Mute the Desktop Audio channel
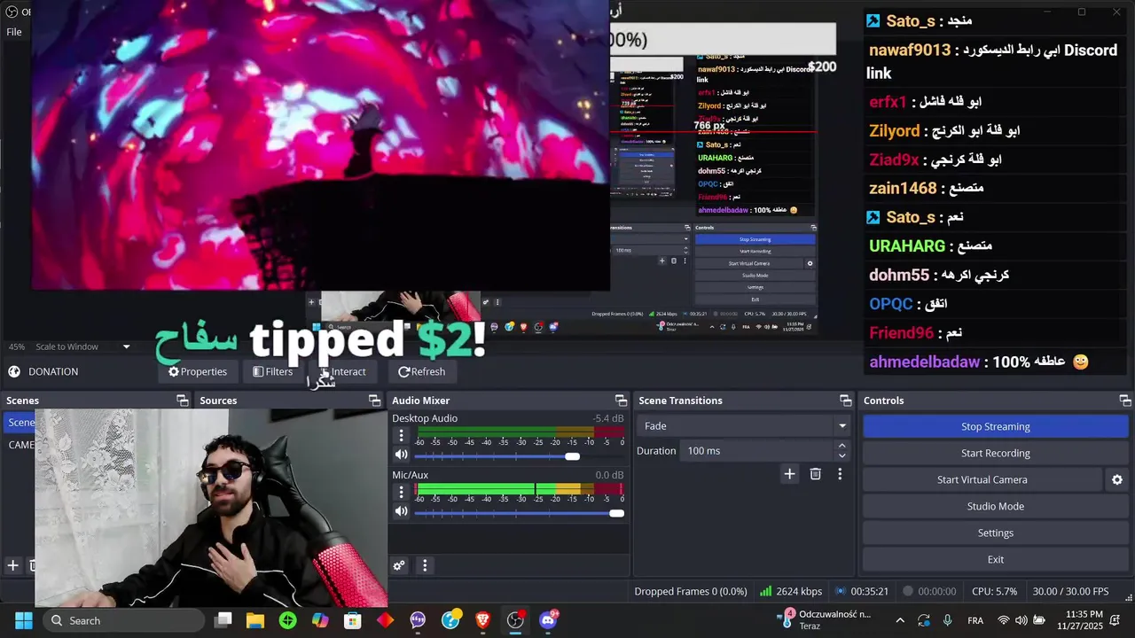The width and height of the screenshot is (1135, 638). tap(402, 455)
